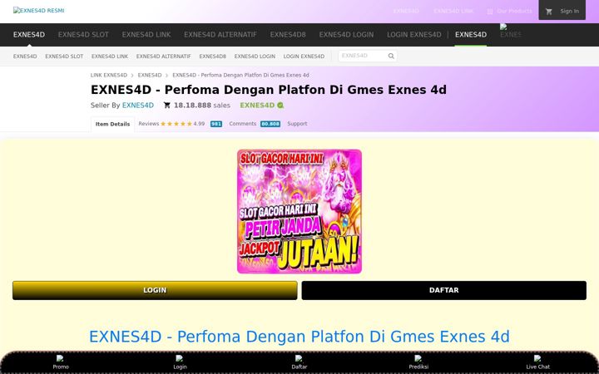Open the Support tab

pyautogui.click(x=297, y=124)
